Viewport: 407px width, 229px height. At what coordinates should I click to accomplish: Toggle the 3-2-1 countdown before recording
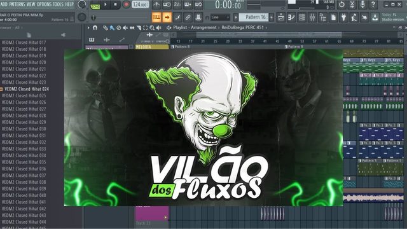click(177, 4)
